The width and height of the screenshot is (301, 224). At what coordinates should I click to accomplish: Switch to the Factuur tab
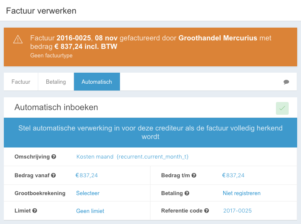(21, 82)
